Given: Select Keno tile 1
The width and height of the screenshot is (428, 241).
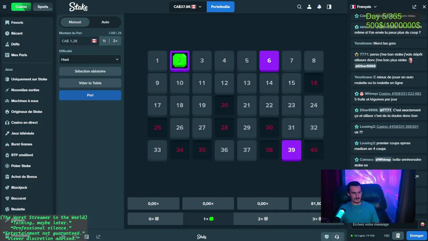Looking at the screenshot, I should (x=157, y=61).
